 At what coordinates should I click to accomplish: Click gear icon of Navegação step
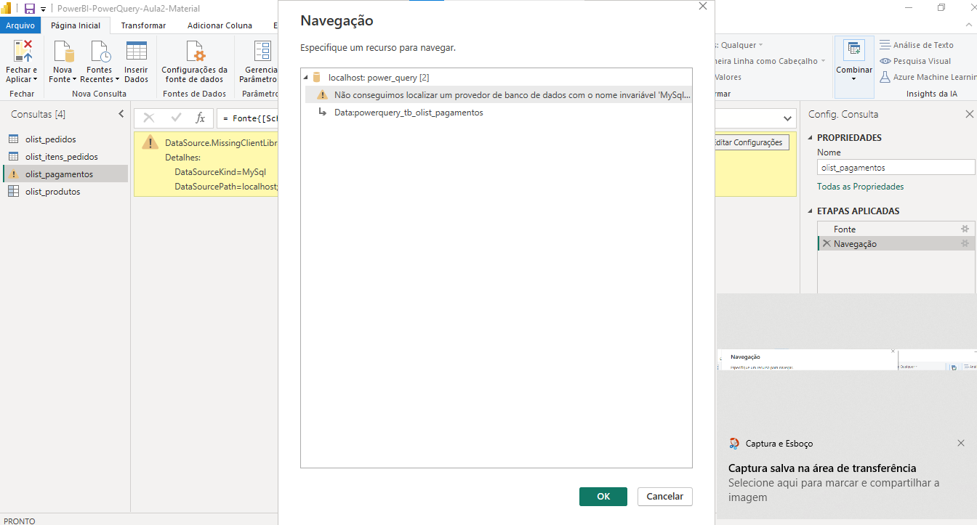click(x=965, y=243)
